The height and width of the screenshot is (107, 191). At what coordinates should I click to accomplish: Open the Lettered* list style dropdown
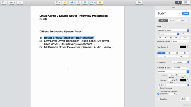coord(180,68)
